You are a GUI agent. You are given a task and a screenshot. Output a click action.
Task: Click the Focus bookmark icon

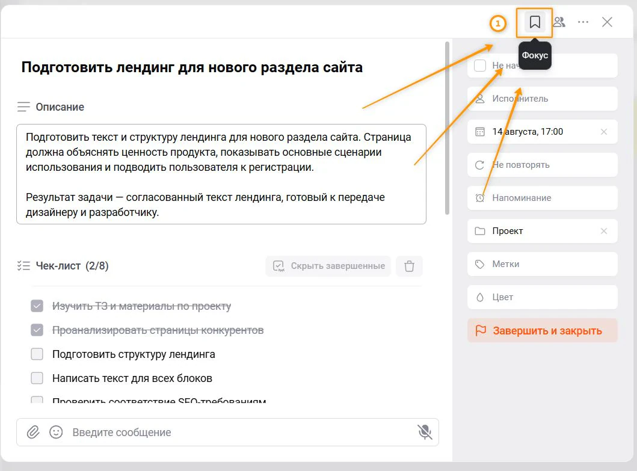[x=535, y=22]
